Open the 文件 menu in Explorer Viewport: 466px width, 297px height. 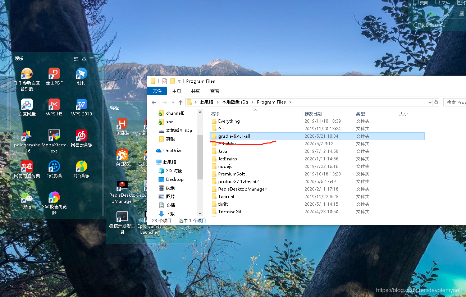157,91
